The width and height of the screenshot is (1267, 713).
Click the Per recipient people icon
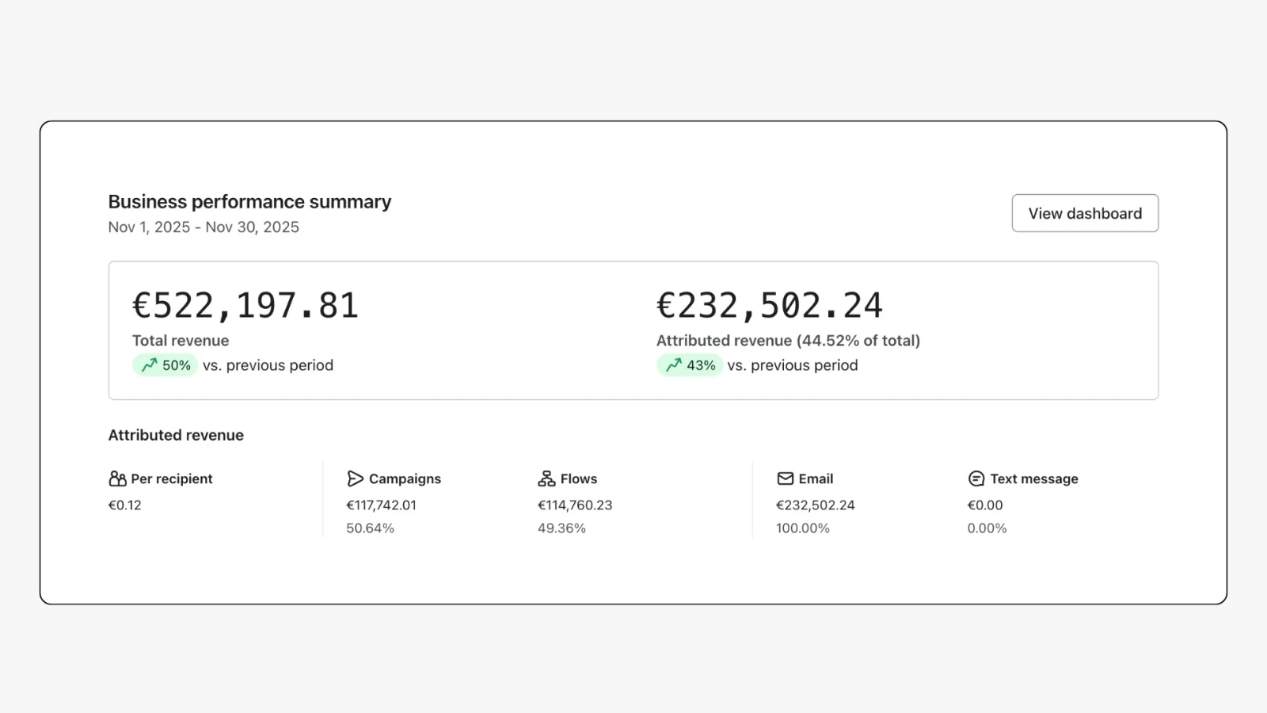(x=117, y=479)
